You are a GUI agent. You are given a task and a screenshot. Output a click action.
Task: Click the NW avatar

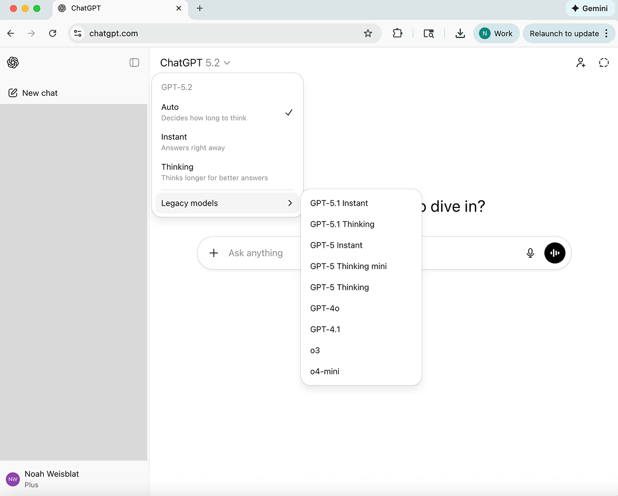point(13,480)
